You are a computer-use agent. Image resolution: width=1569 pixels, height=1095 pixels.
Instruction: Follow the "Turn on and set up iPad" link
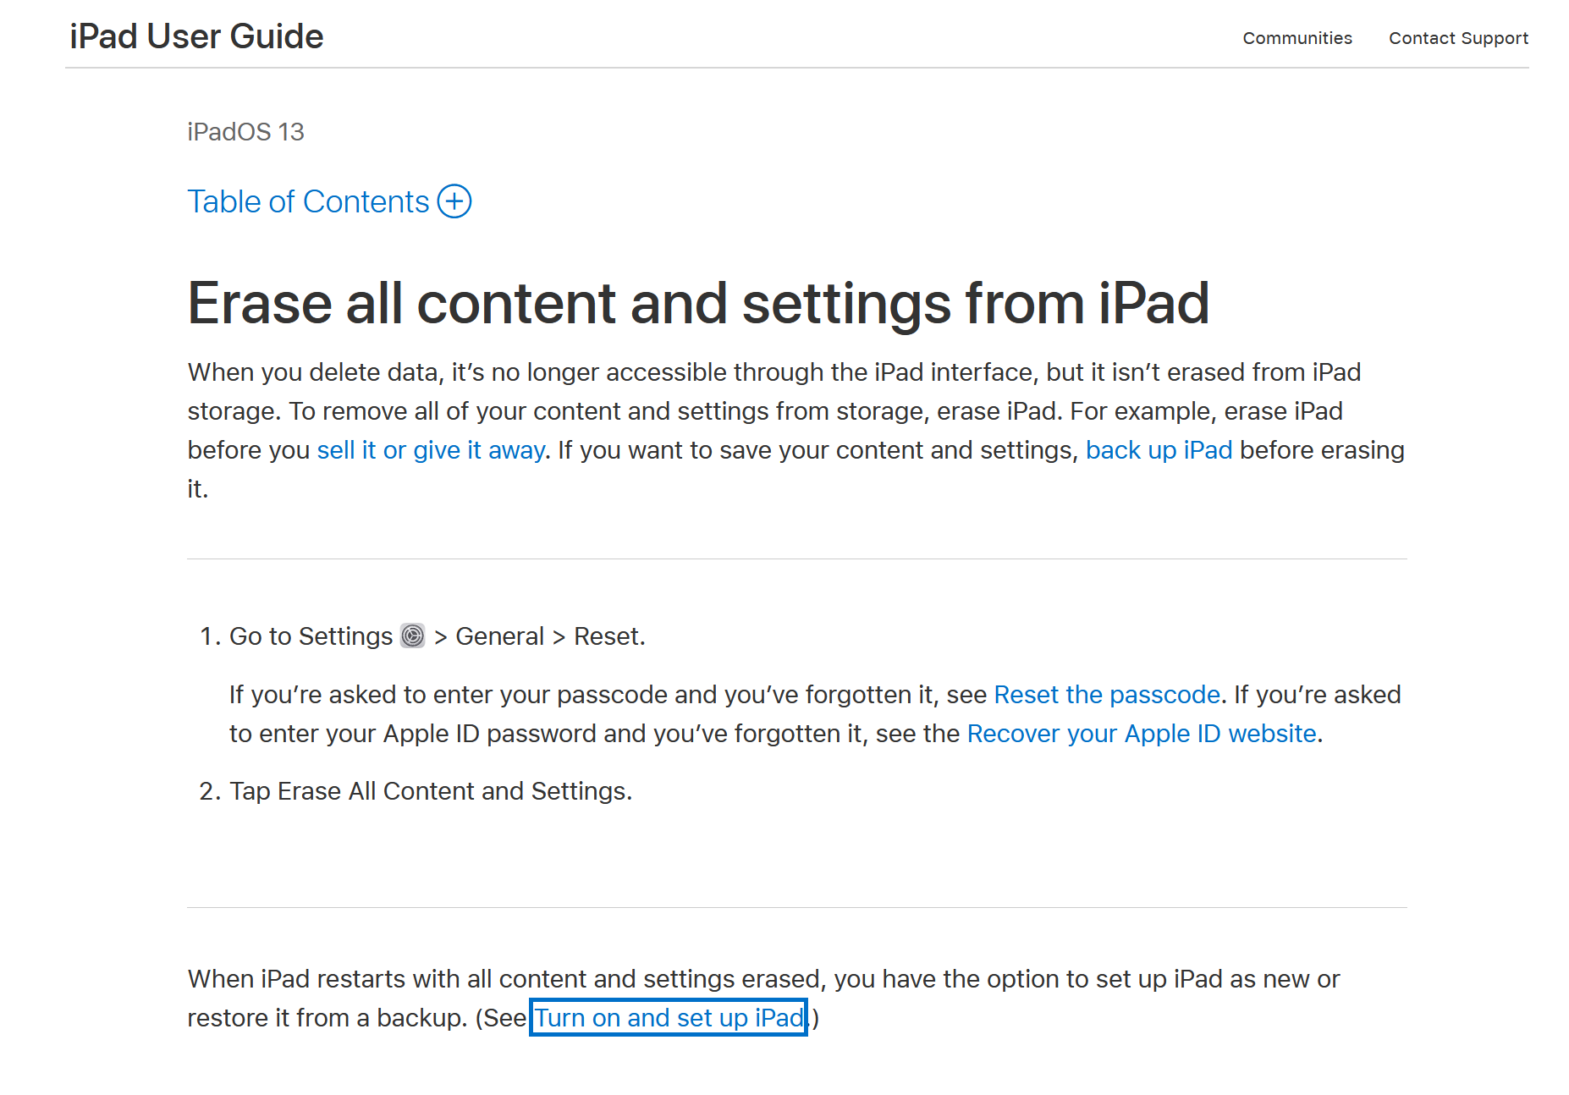(669, 1018)
